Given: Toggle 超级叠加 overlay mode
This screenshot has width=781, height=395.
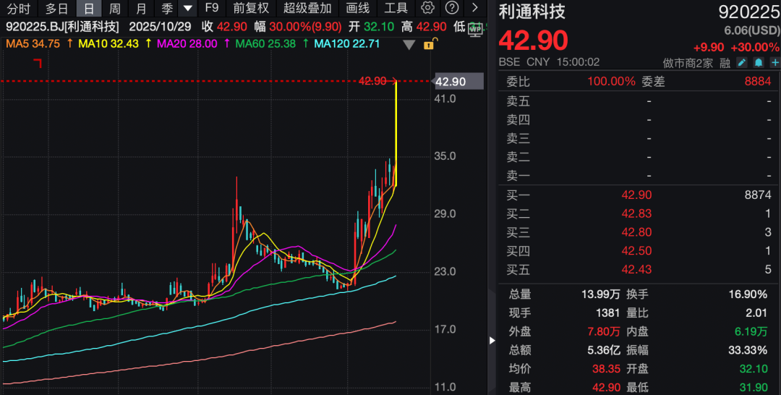Looking at the screenshot, I should (307, 8).
